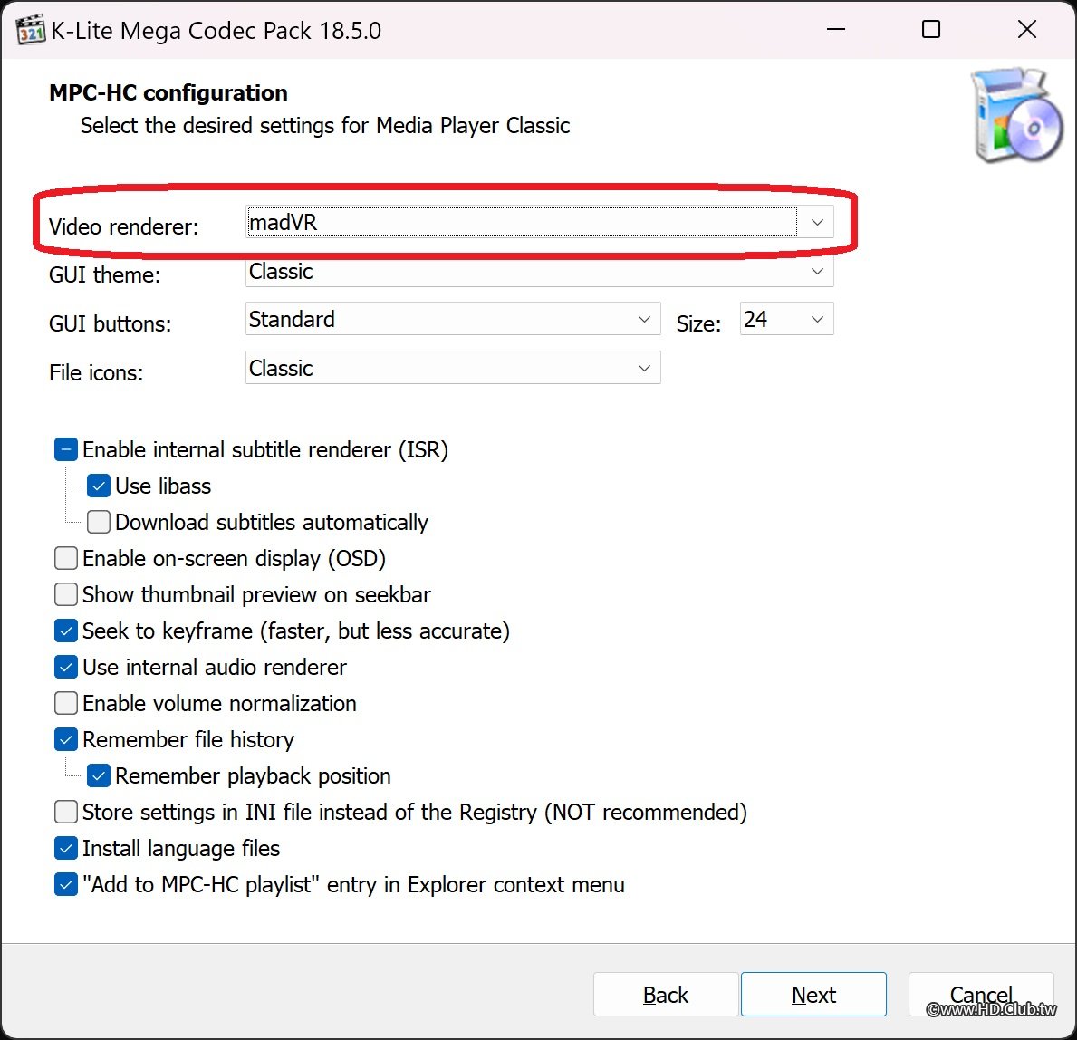Tick Store settings in INI file option
The height and width of the screenshot is (1040, 1077).
(x=66, y=812)
